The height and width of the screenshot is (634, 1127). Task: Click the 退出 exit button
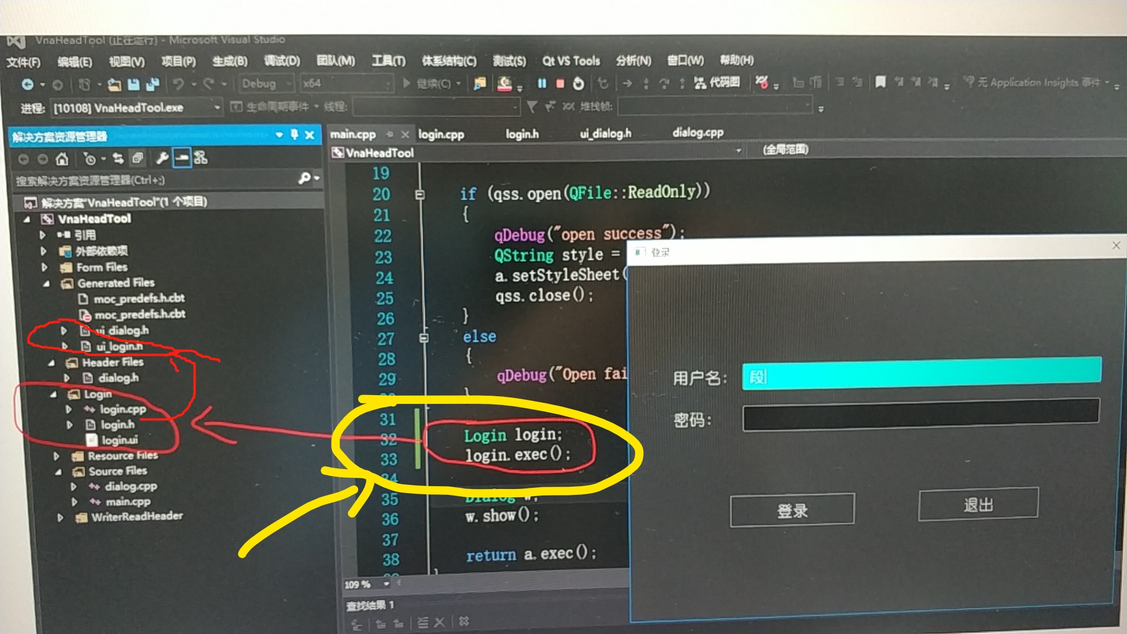[978, 505]
